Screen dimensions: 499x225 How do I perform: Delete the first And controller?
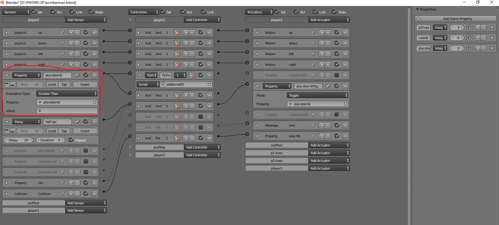(209, 33)
